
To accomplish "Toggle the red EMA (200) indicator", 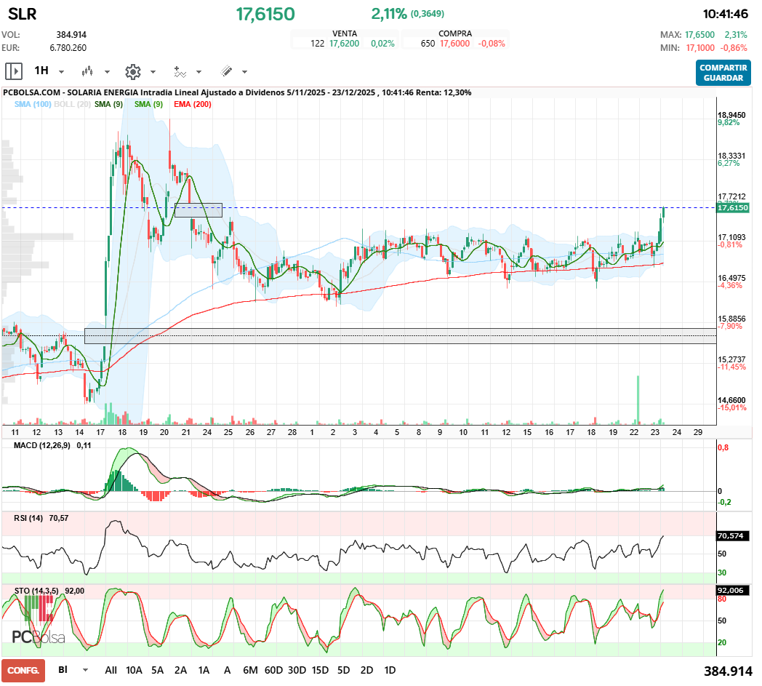I will click(x=193, y=105).
